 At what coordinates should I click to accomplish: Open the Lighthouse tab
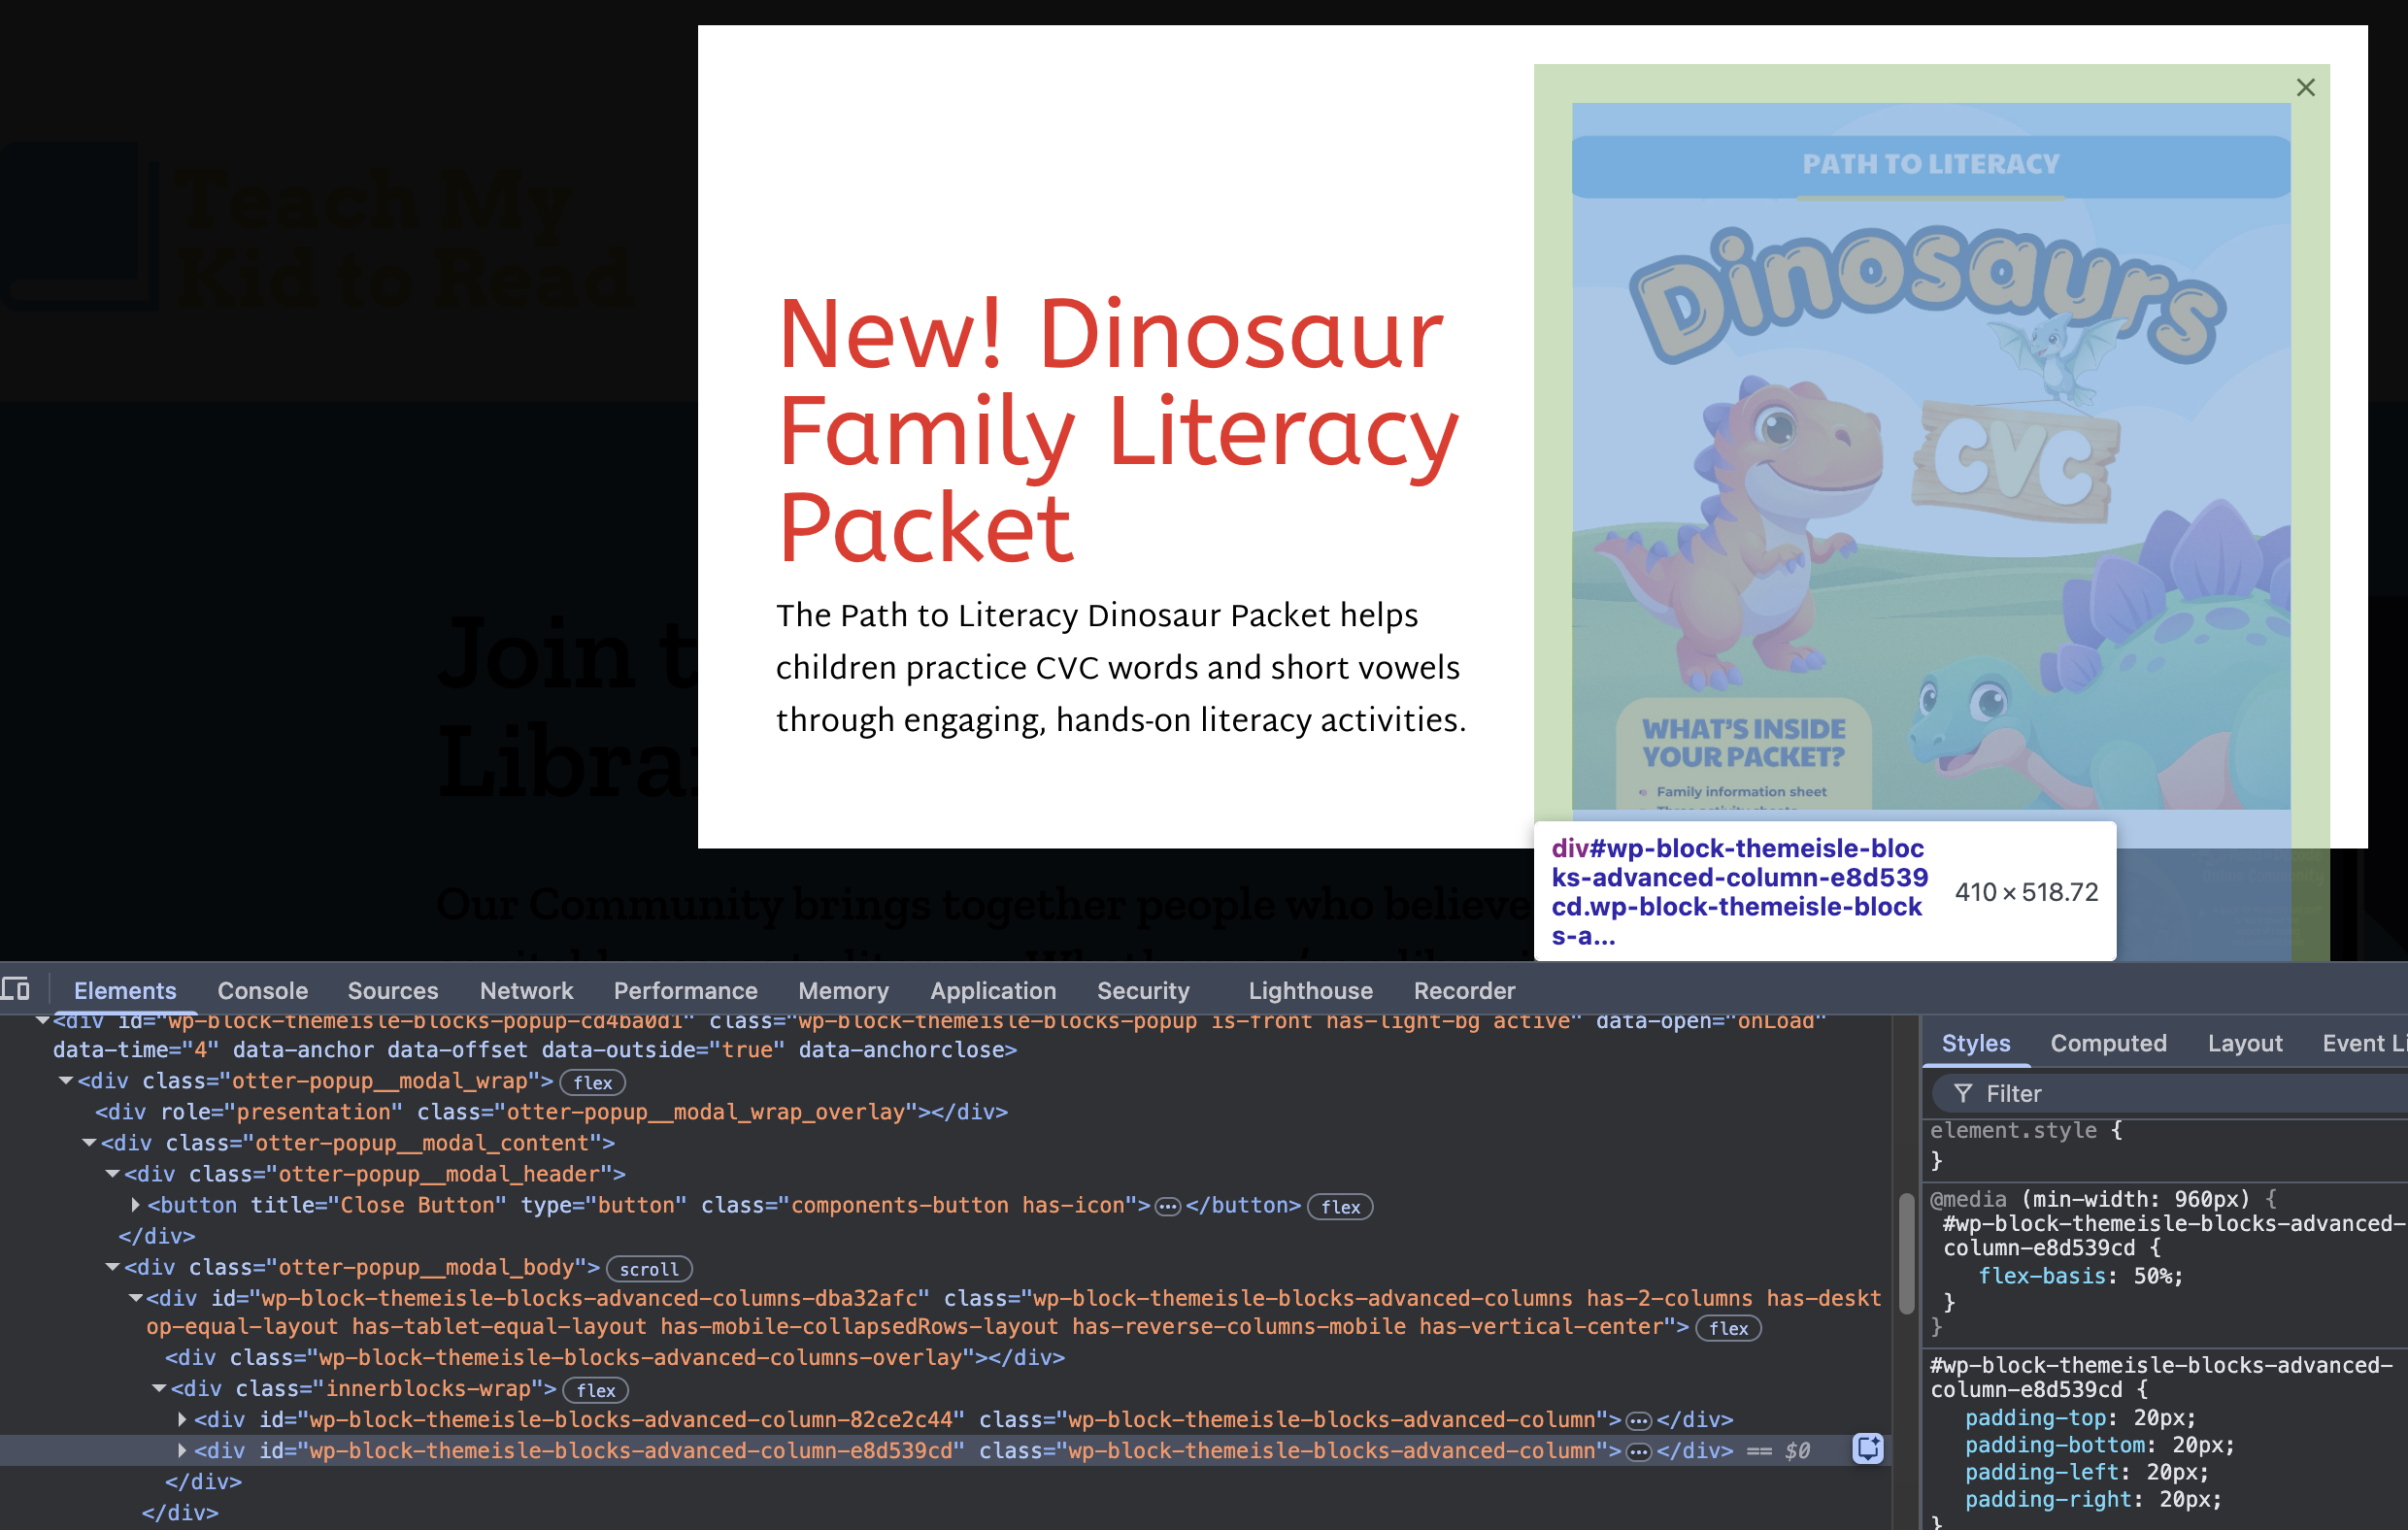(1310, 991)
